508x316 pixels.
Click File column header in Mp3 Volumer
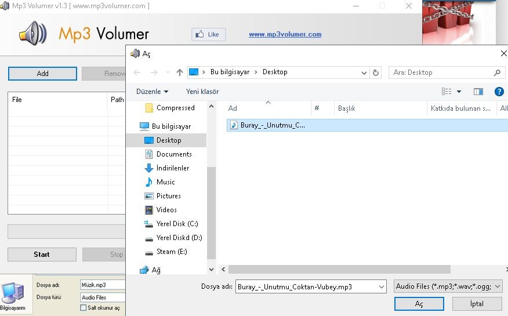[57, 100]
